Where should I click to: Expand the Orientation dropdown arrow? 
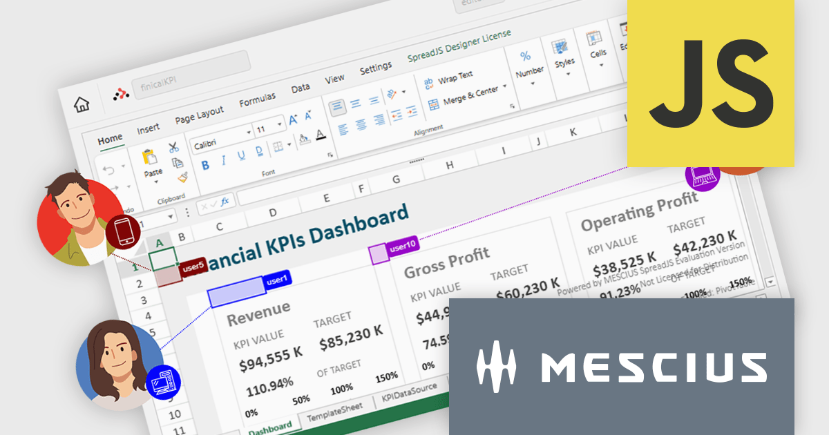[403, 92]
